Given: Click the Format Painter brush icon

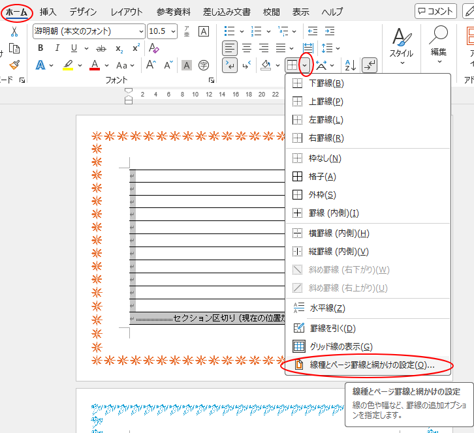Looking at the screenshot, I should [14, 65].
